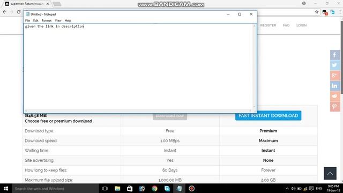Open Google Chrome from the taskbar
The width and height of the screenshot is (343, 193).
[x=154, y=188]
